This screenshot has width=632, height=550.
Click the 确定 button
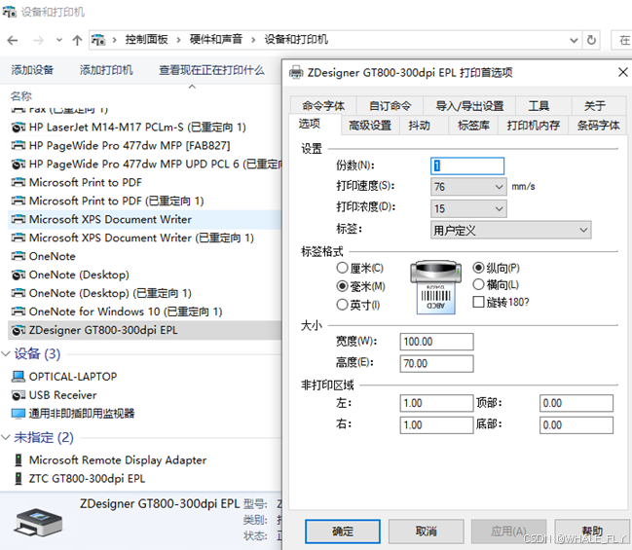pyautogui.click(x=343, y=532)
